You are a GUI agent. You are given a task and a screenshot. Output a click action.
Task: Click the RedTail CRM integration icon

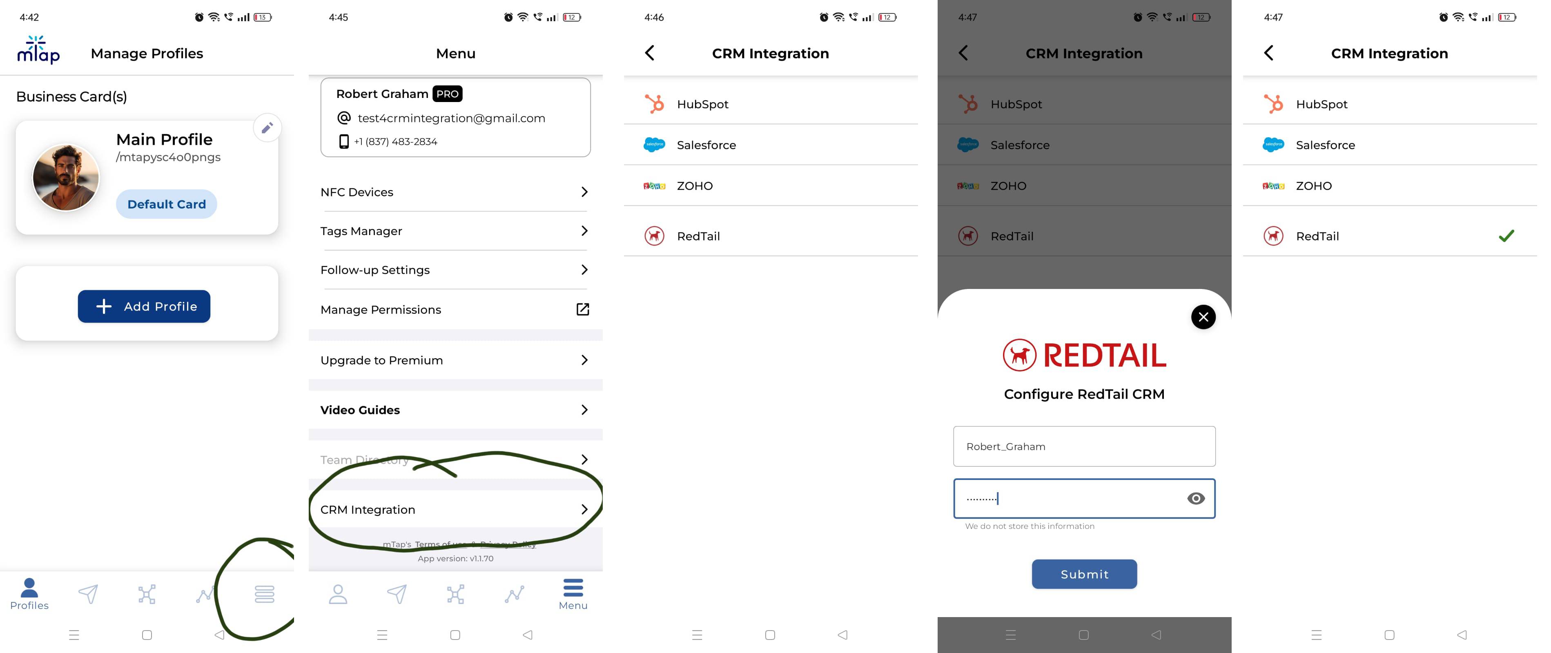(654, 235)
